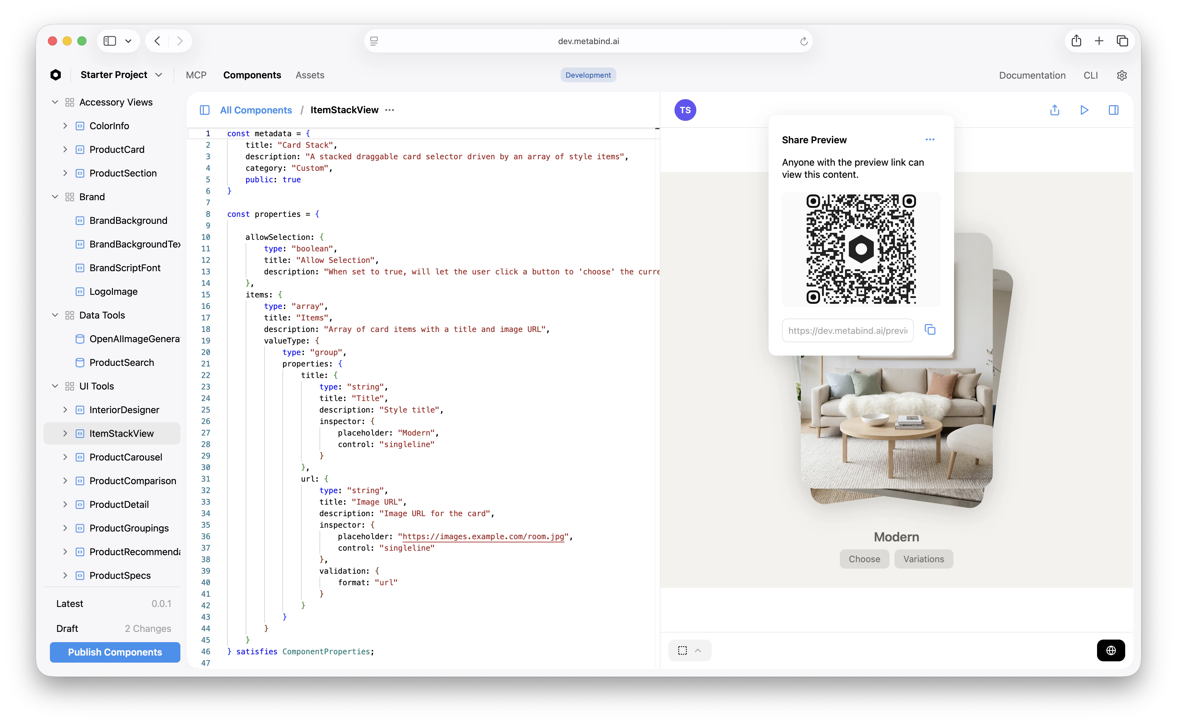Toggle the left panel icon beside All Components
Image resolution: width=1177 pixels, height=724 pixels.
coord(204,110)
